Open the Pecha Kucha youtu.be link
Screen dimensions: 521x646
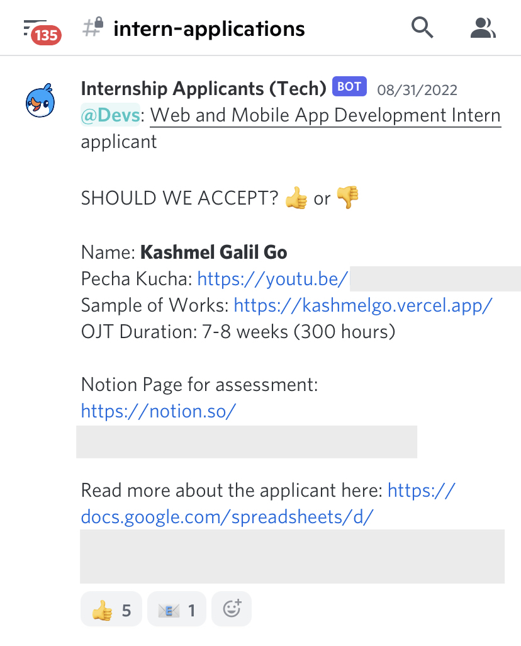click(272, 278)
